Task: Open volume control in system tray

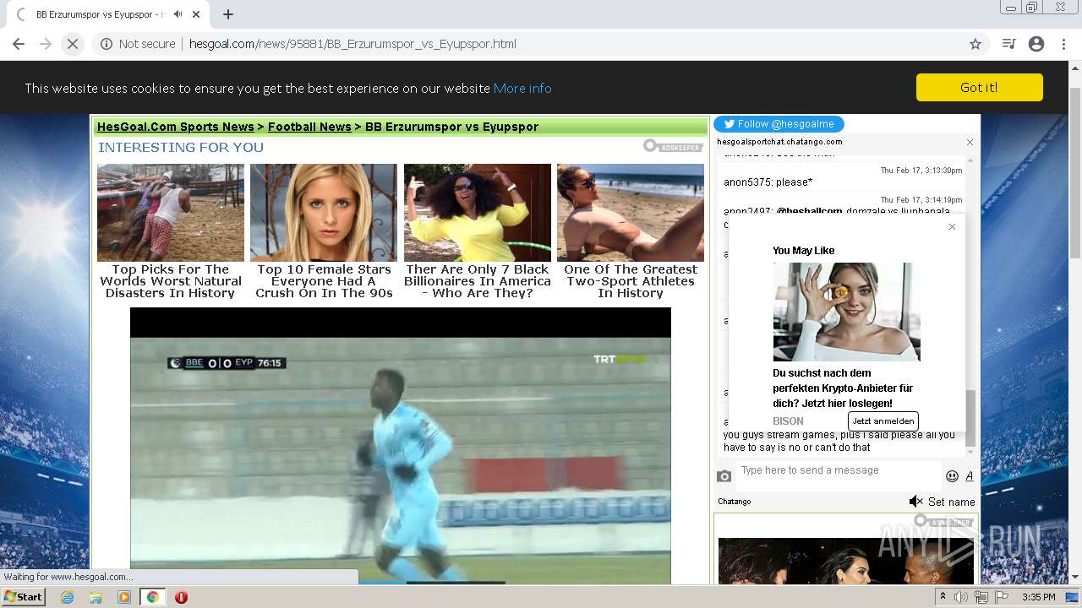Action: click(961, 597)
